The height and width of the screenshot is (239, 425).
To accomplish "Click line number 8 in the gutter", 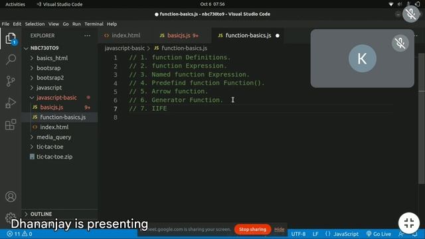I will tap(116, 117).
